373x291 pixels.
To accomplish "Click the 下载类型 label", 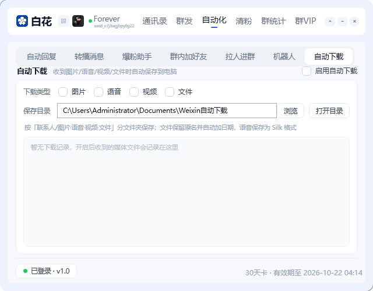I will tap(37, 92).
